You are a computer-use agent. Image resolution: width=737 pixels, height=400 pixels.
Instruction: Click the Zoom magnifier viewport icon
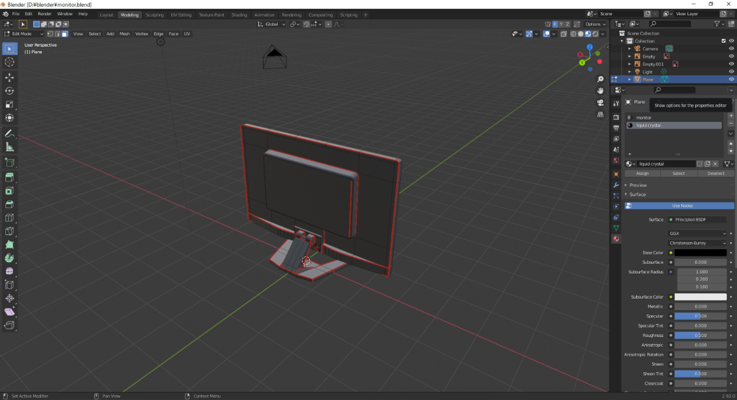(x=600, y=79)
